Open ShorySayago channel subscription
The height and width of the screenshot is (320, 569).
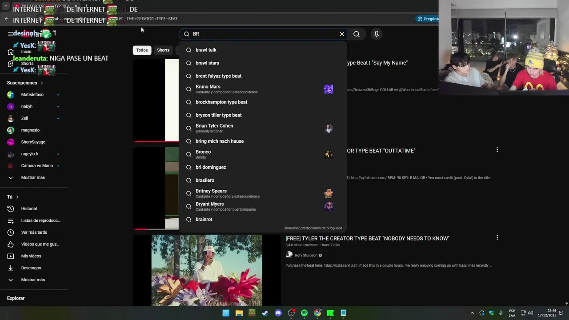(34, 142)
